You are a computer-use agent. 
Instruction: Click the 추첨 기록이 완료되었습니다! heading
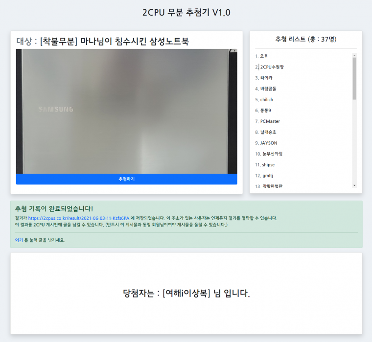(54, 209)
